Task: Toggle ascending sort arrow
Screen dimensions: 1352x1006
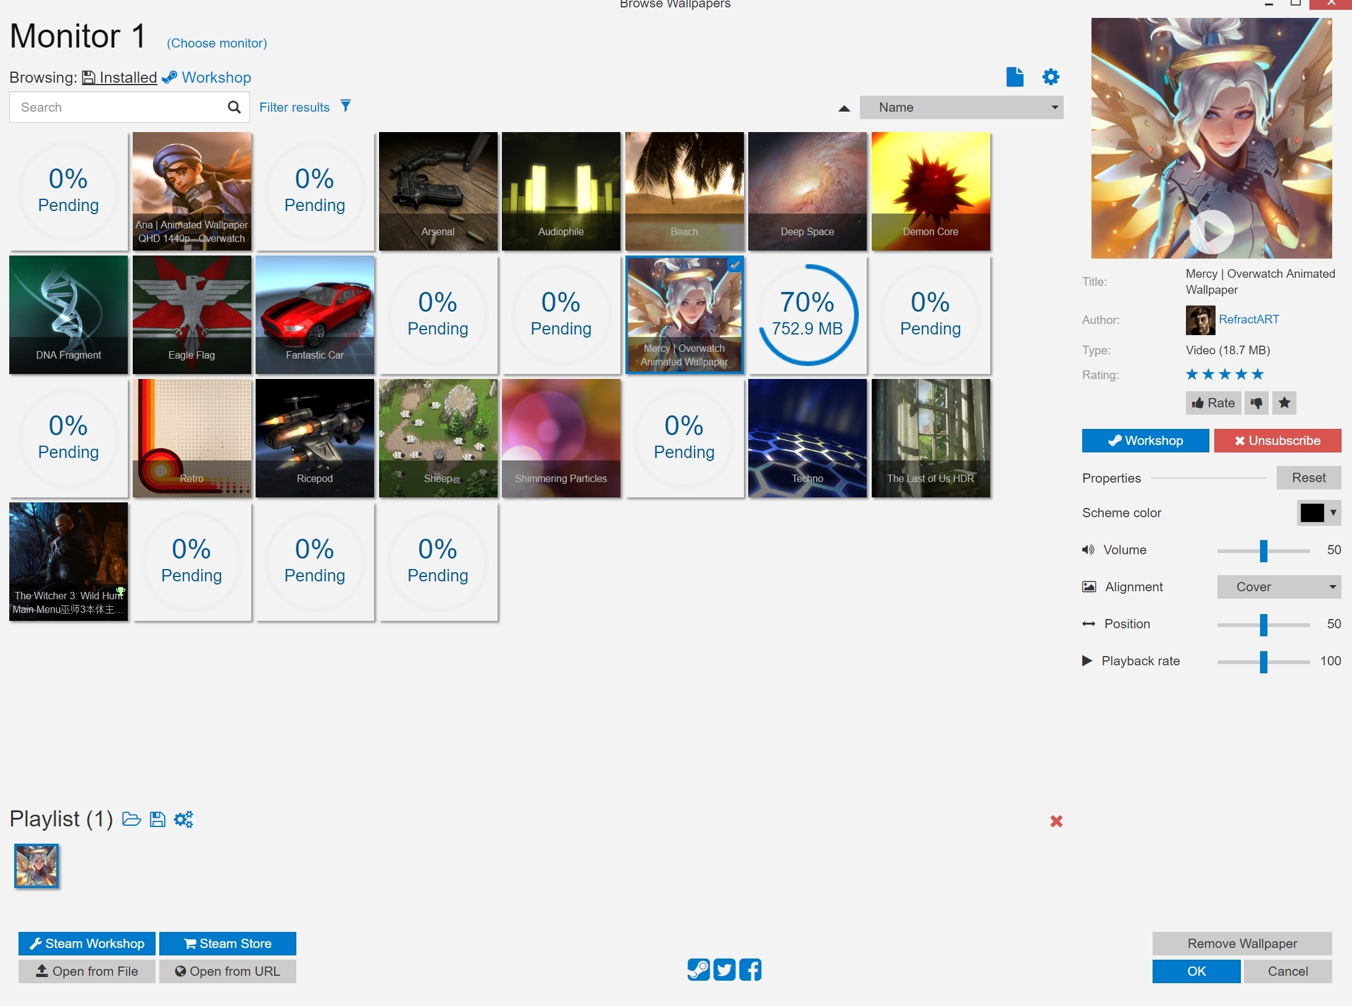Action: pyautogui.click(x=844, y=109)
